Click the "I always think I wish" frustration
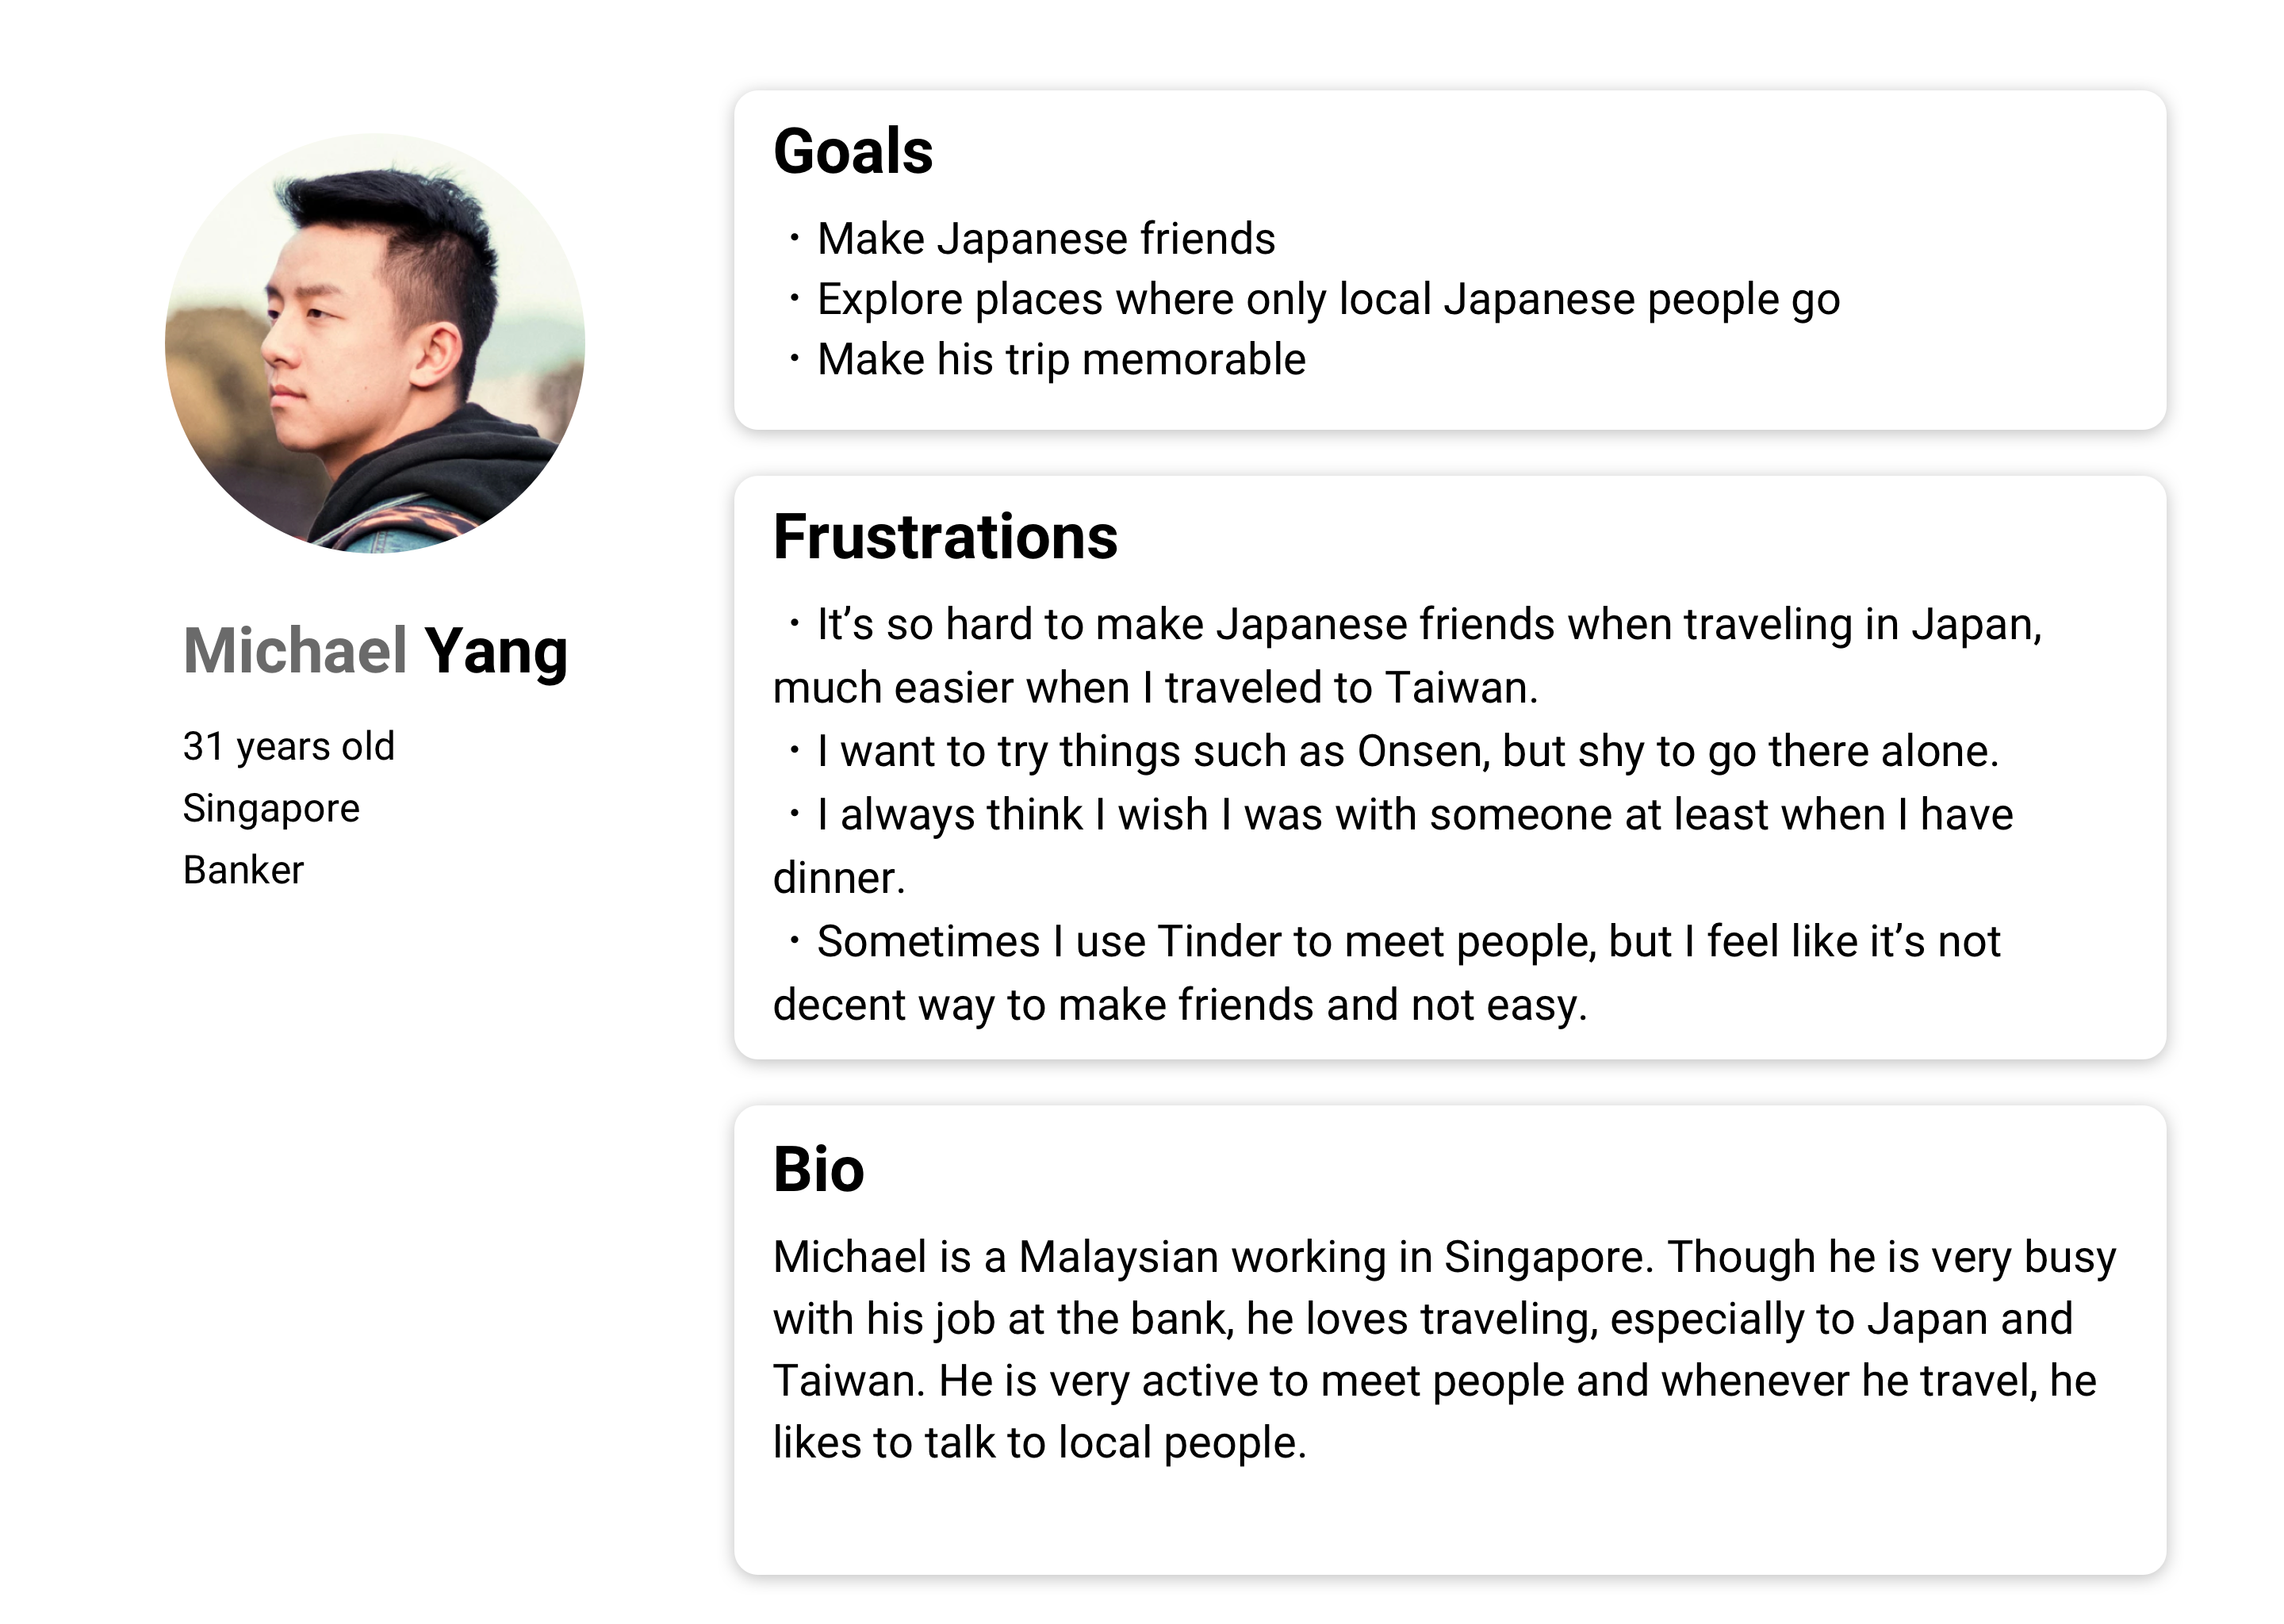2284x1624 pixels. (x=1413, y=814)
